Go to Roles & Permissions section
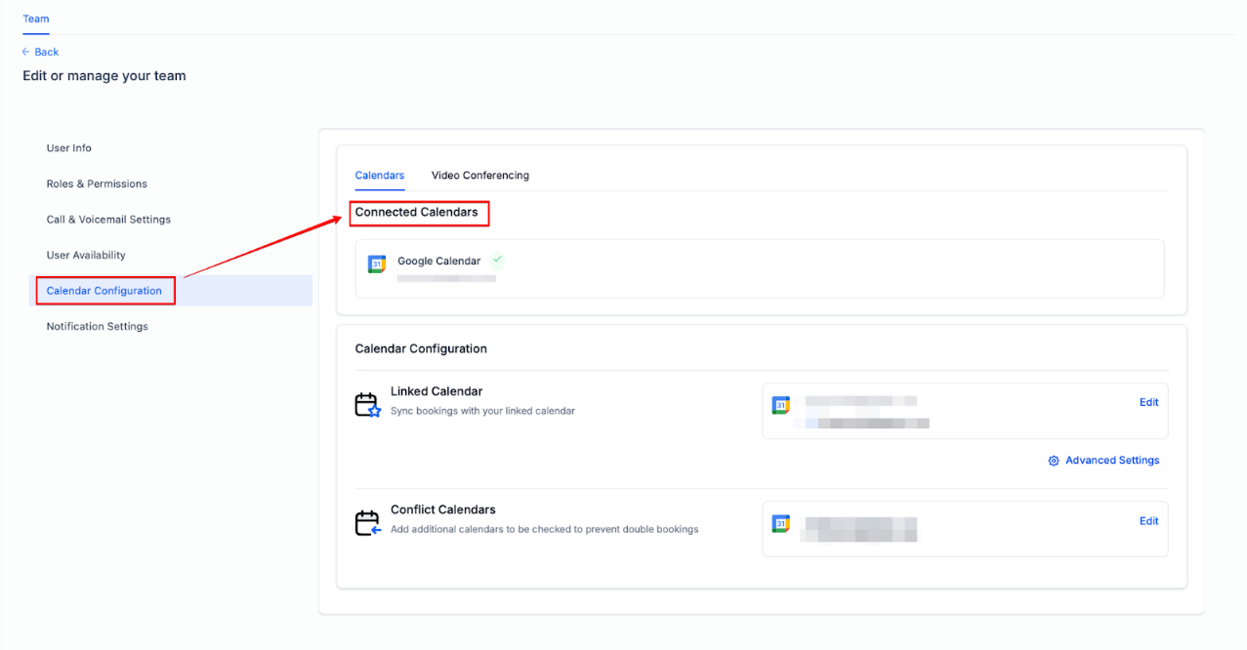 tap(97, 183)
